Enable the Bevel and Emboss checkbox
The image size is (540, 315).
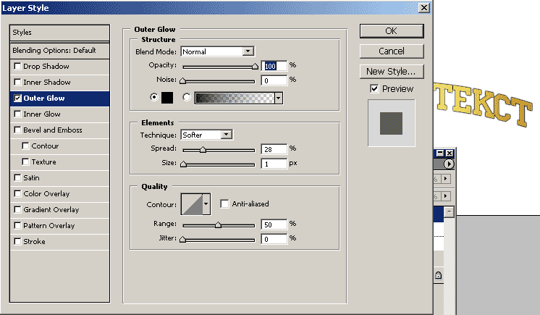17,130
